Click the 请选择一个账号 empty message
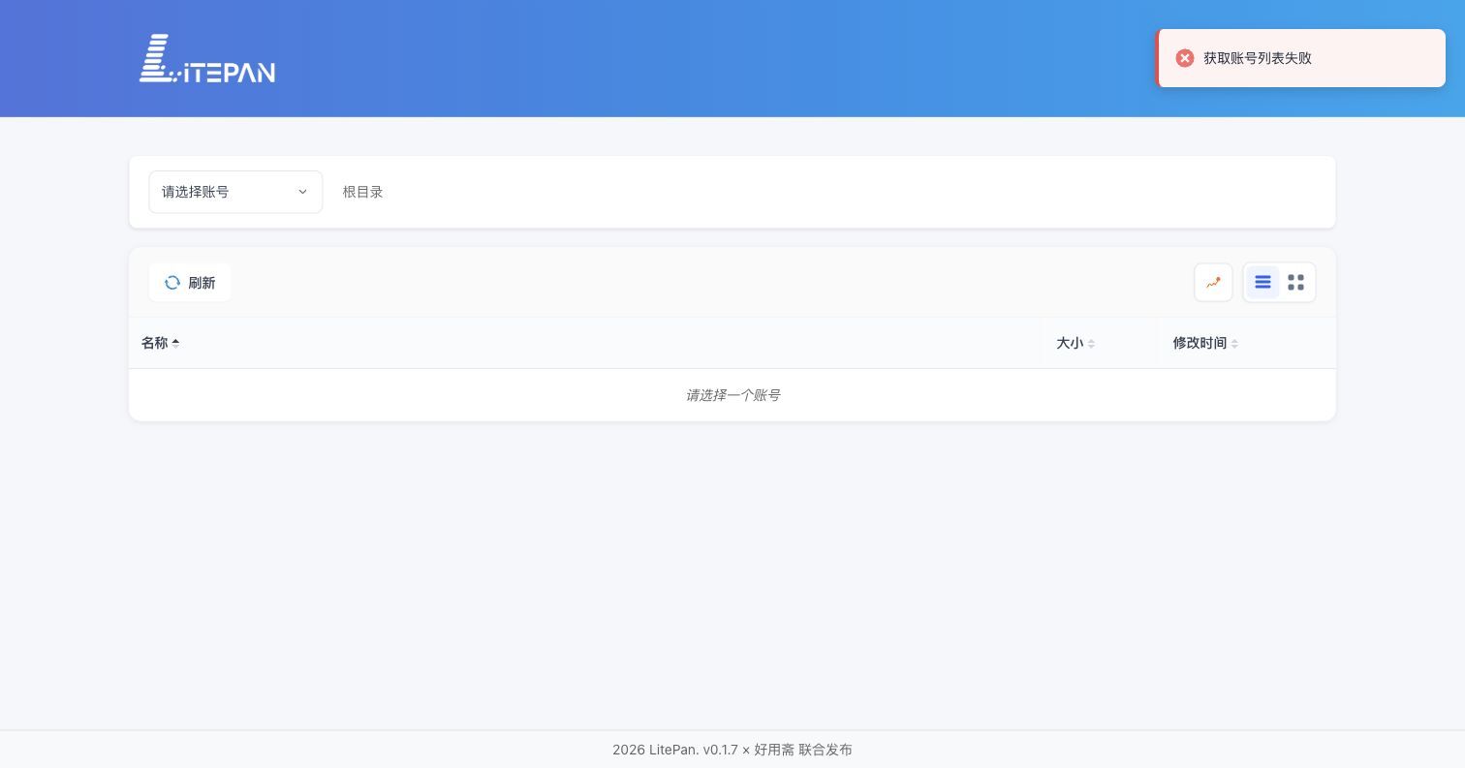 732,395
